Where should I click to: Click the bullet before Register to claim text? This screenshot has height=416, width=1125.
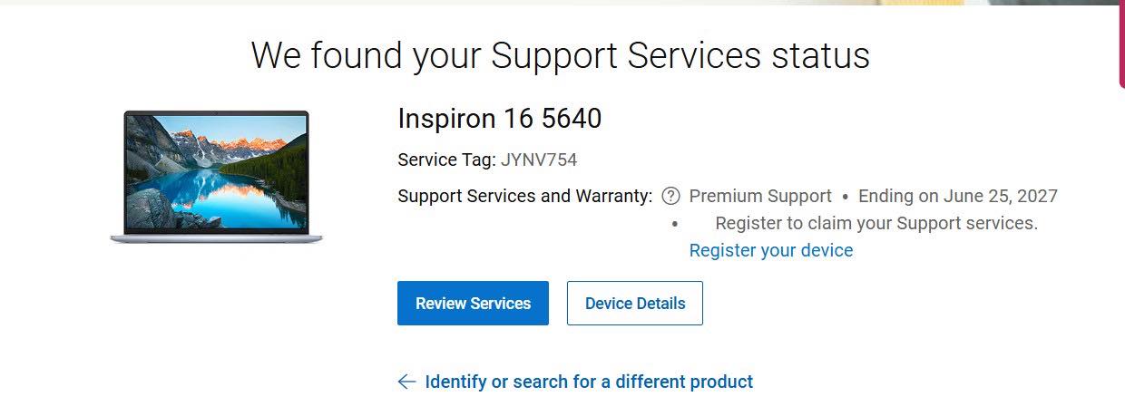674,223
